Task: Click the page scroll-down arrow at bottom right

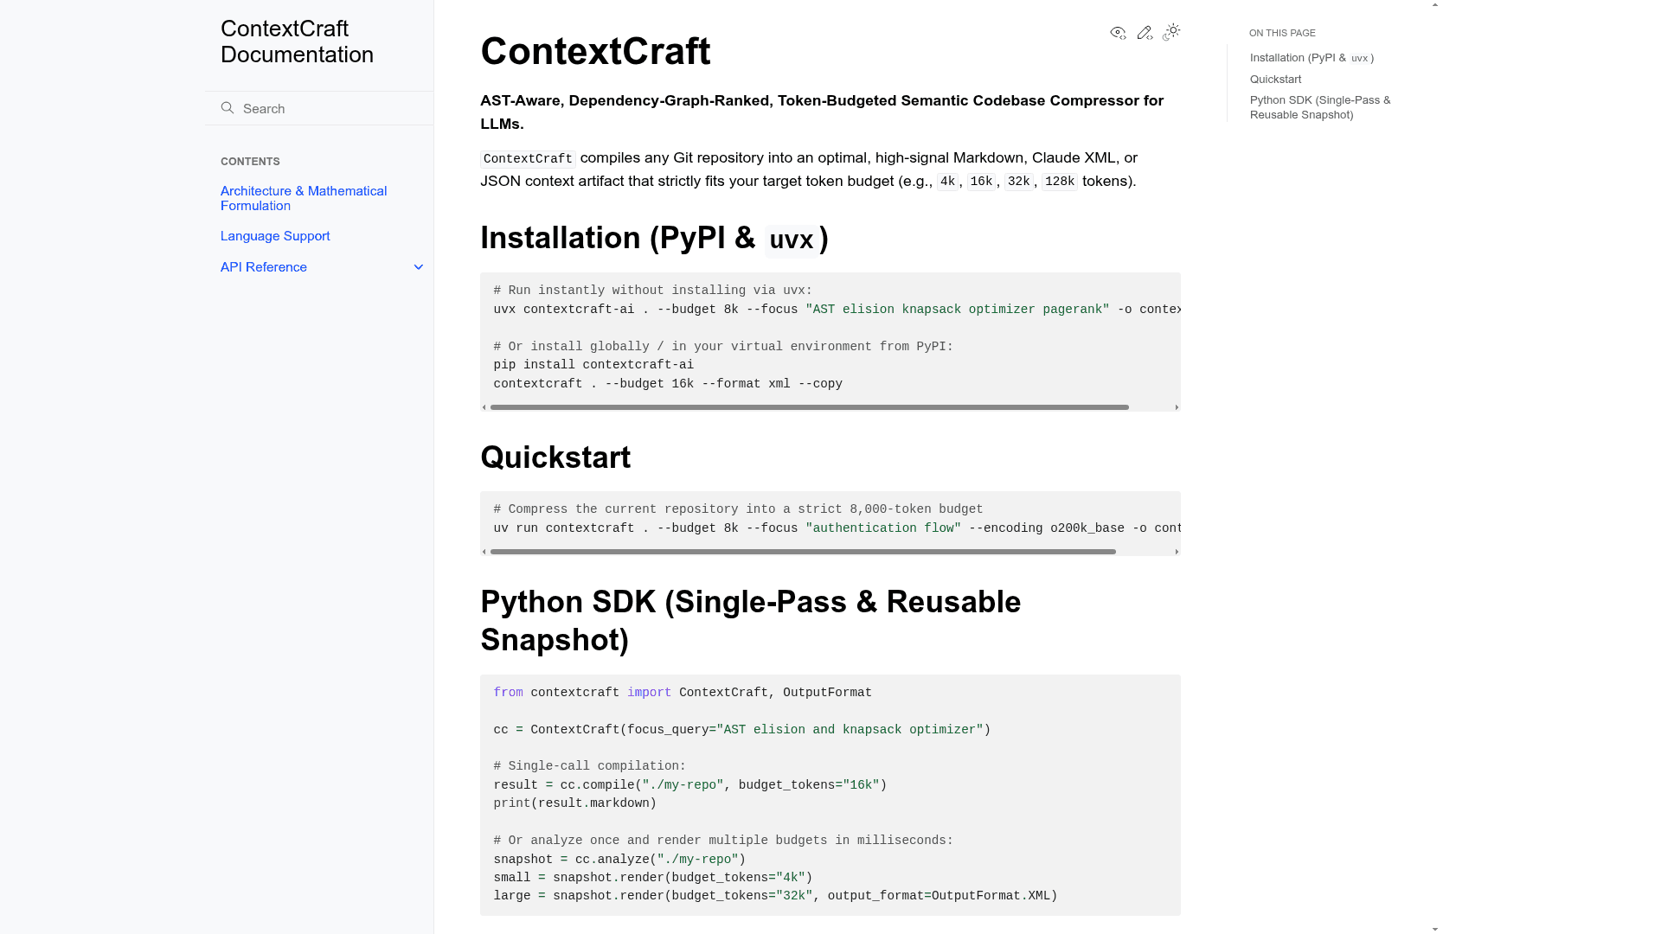Action: 1435,929
